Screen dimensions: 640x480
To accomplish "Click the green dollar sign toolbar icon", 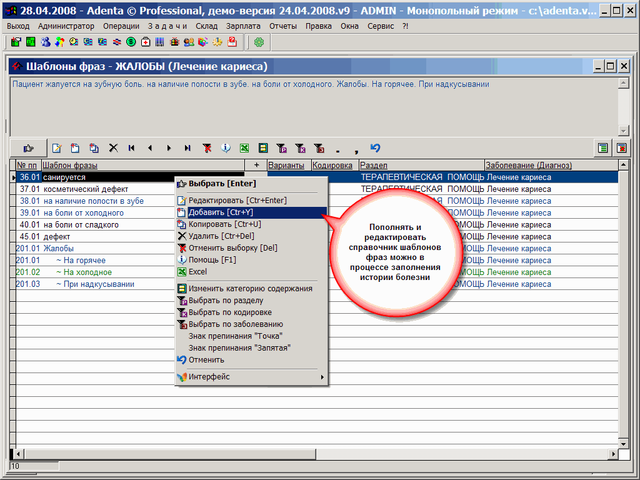I will pyautogui.click(x=131, y=42).
